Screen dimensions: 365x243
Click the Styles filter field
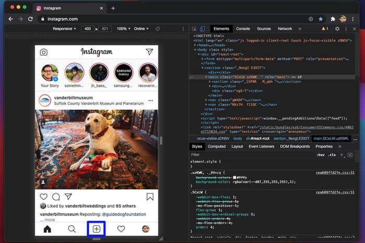pyautogui.click(x=251, y=155)
